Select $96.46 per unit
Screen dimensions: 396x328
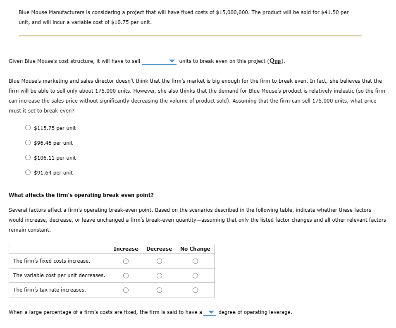click(x=28, y=143)
